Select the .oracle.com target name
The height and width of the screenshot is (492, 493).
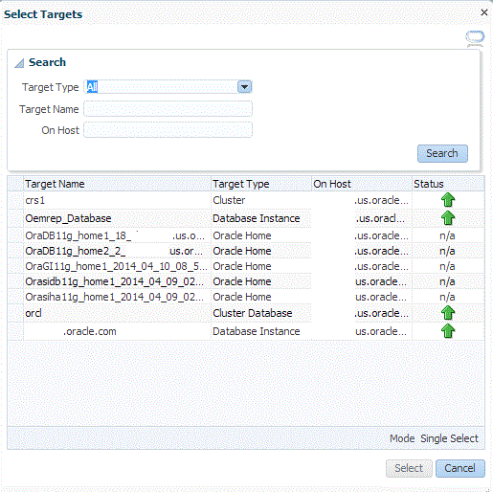click(90, 331)
